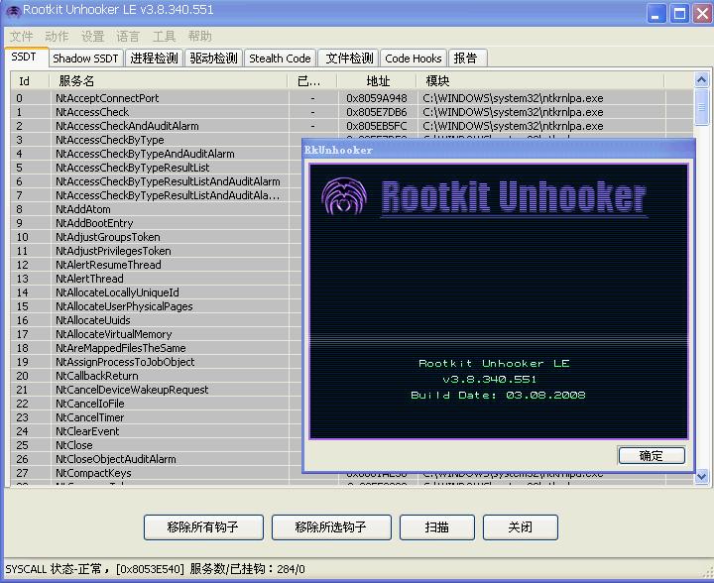Click address 0x805E7DB6 cell
Viewport: 714px width, 583px height.
pos(377,112)
